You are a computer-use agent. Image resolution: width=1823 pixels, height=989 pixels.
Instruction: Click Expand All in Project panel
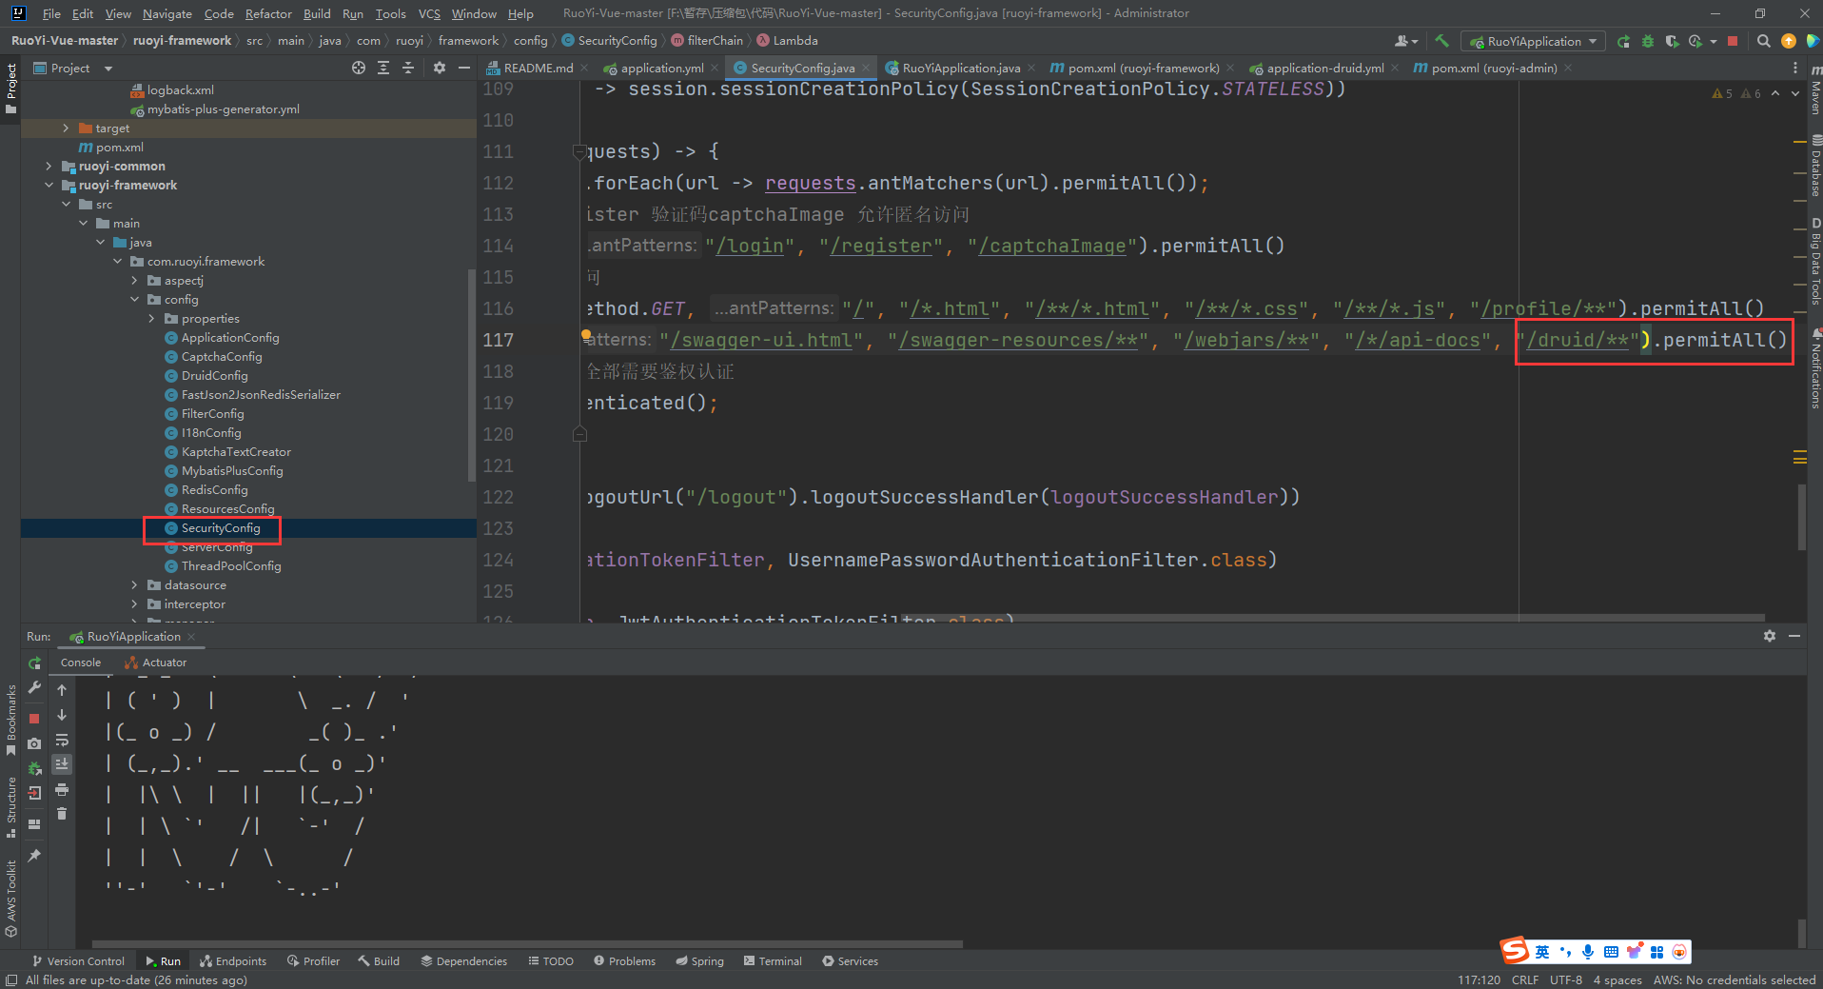[383, 68]
